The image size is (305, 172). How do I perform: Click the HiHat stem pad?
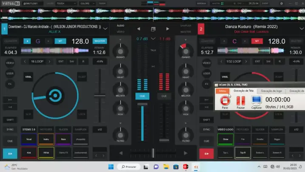[x=46, y=152]
